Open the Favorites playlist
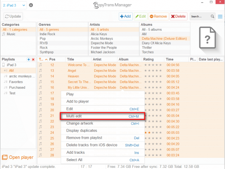This screenshot has height=169, width=225. [x=18, y=82]
